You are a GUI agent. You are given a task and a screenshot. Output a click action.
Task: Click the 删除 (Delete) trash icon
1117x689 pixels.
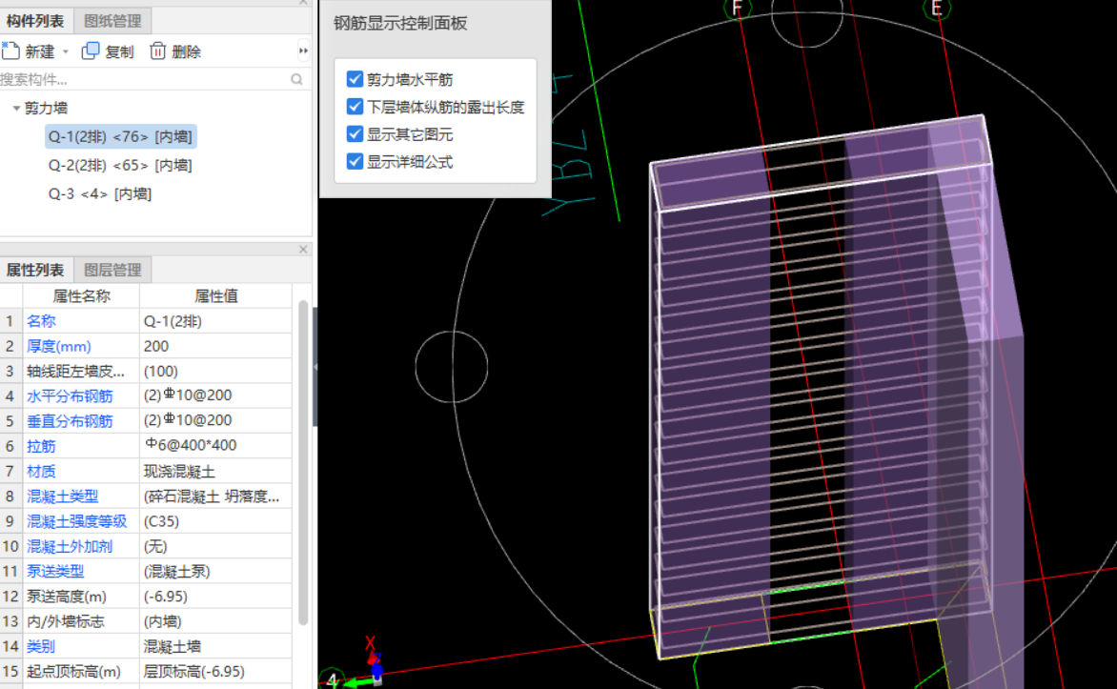pyautogui.click(x=157, y=51)
